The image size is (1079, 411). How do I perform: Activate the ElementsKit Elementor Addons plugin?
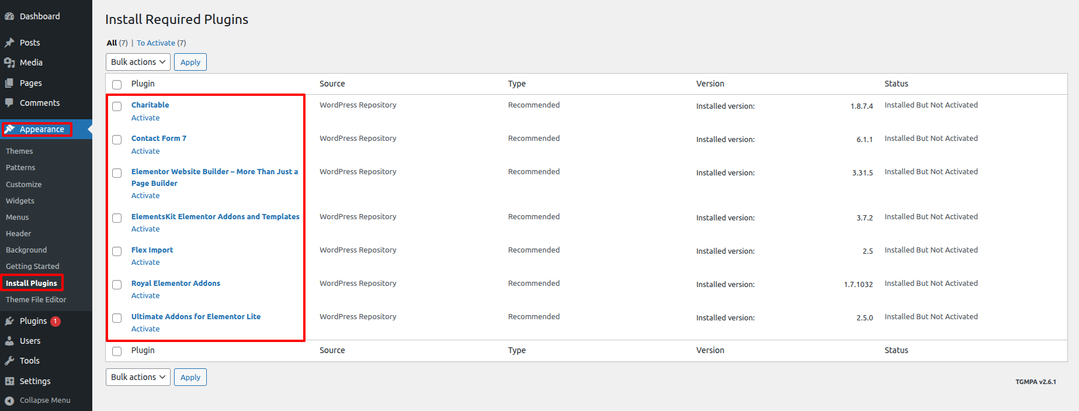tap(145, 229)
